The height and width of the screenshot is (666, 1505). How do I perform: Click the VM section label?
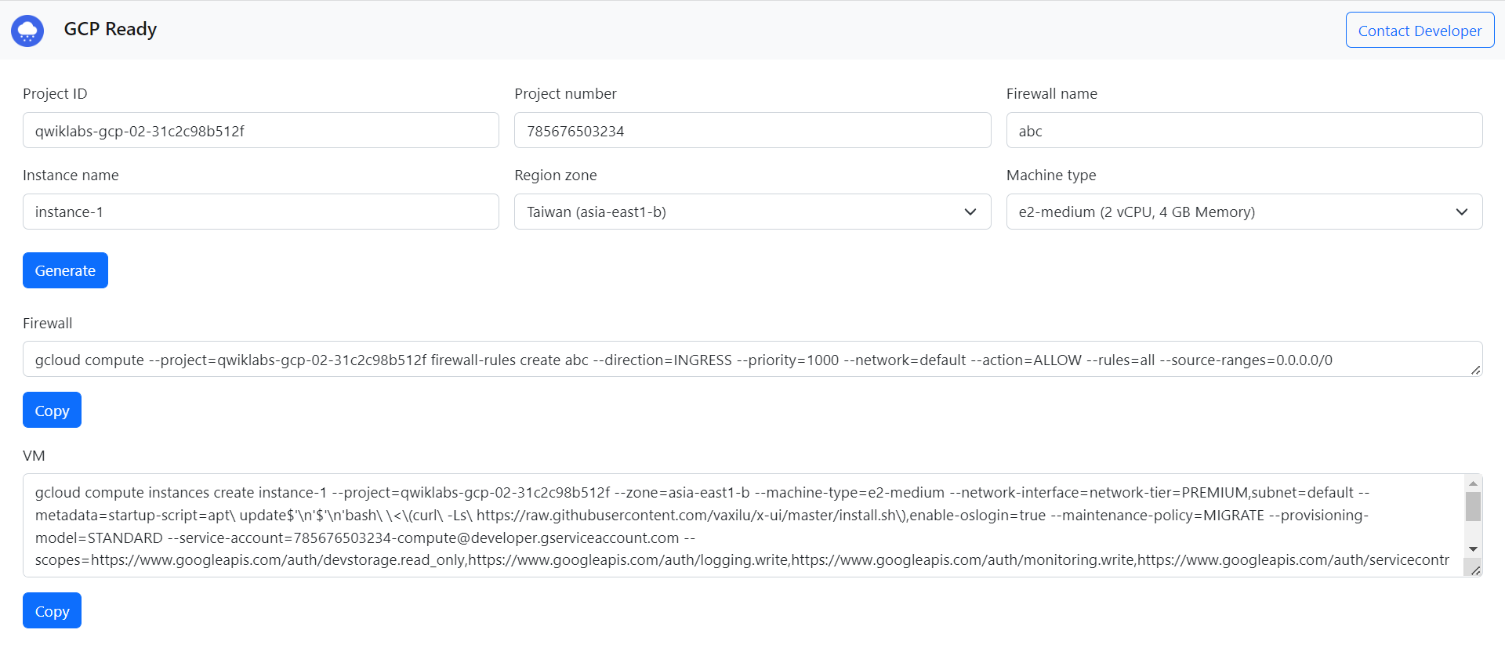(34, 455)
